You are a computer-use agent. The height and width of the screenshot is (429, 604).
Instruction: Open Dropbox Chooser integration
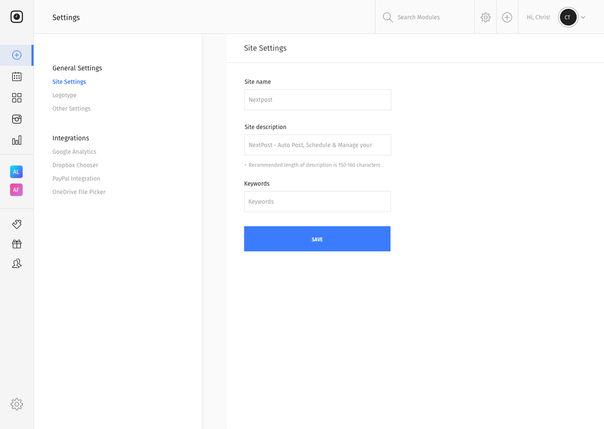click(x=75, y=165)
